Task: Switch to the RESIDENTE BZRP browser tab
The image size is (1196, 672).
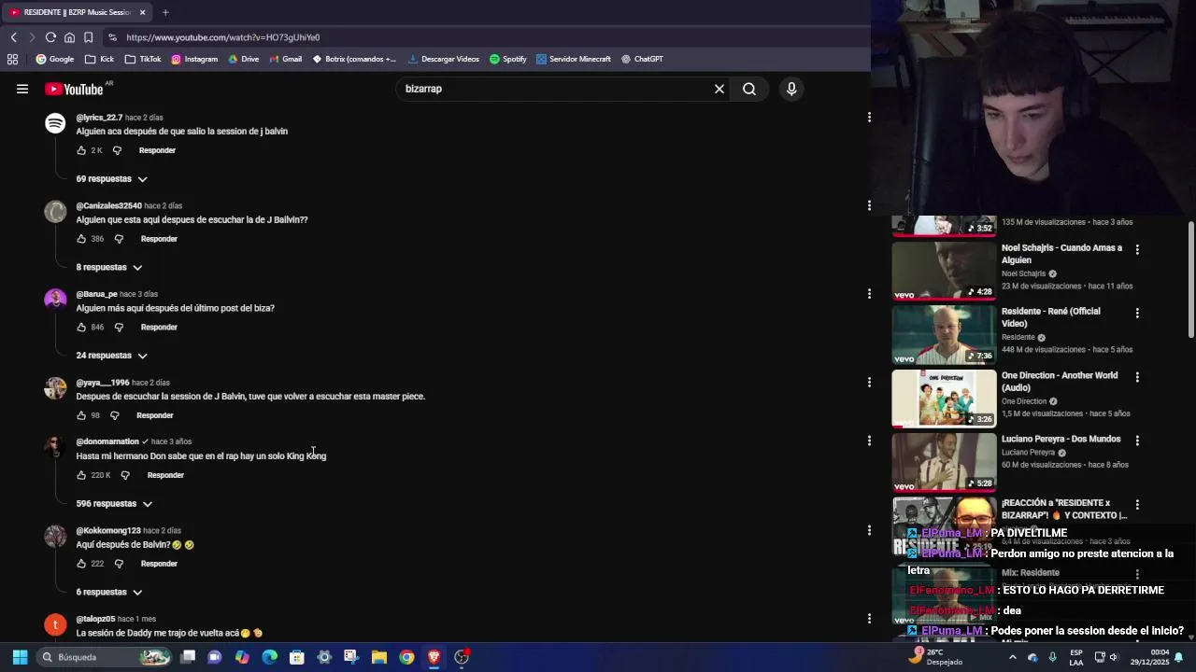Action: [x=75, y=12]
